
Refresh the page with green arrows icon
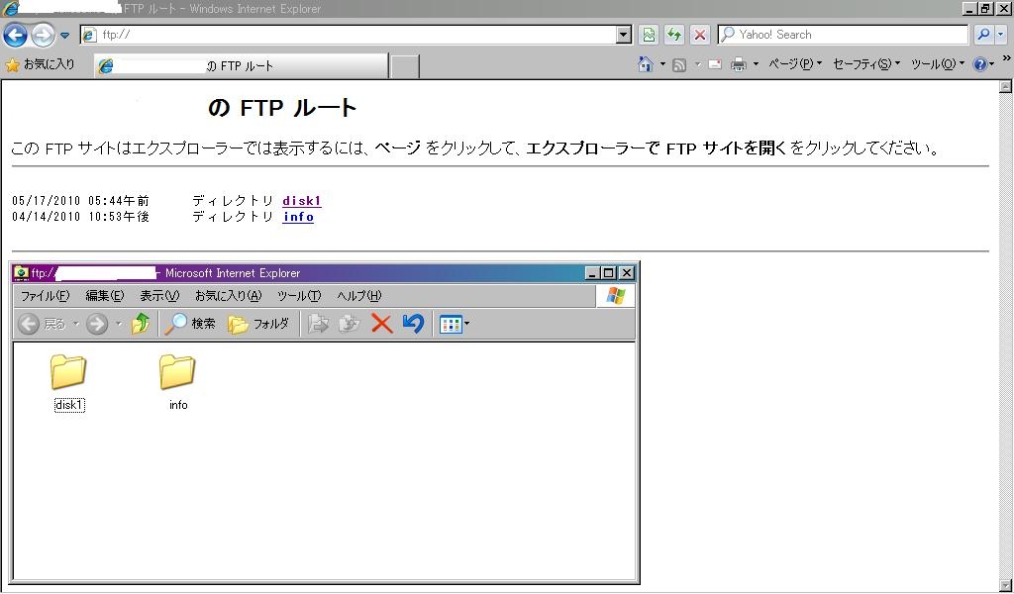tap(673, 35)
